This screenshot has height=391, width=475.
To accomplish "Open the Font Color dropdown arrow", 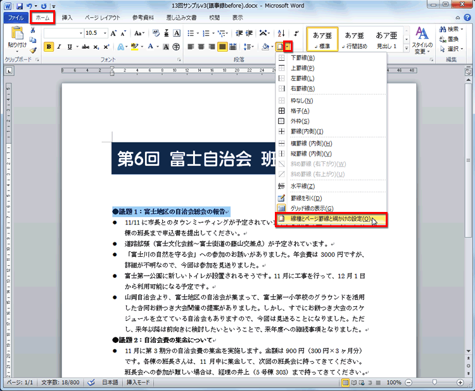I will coord(158,47).
